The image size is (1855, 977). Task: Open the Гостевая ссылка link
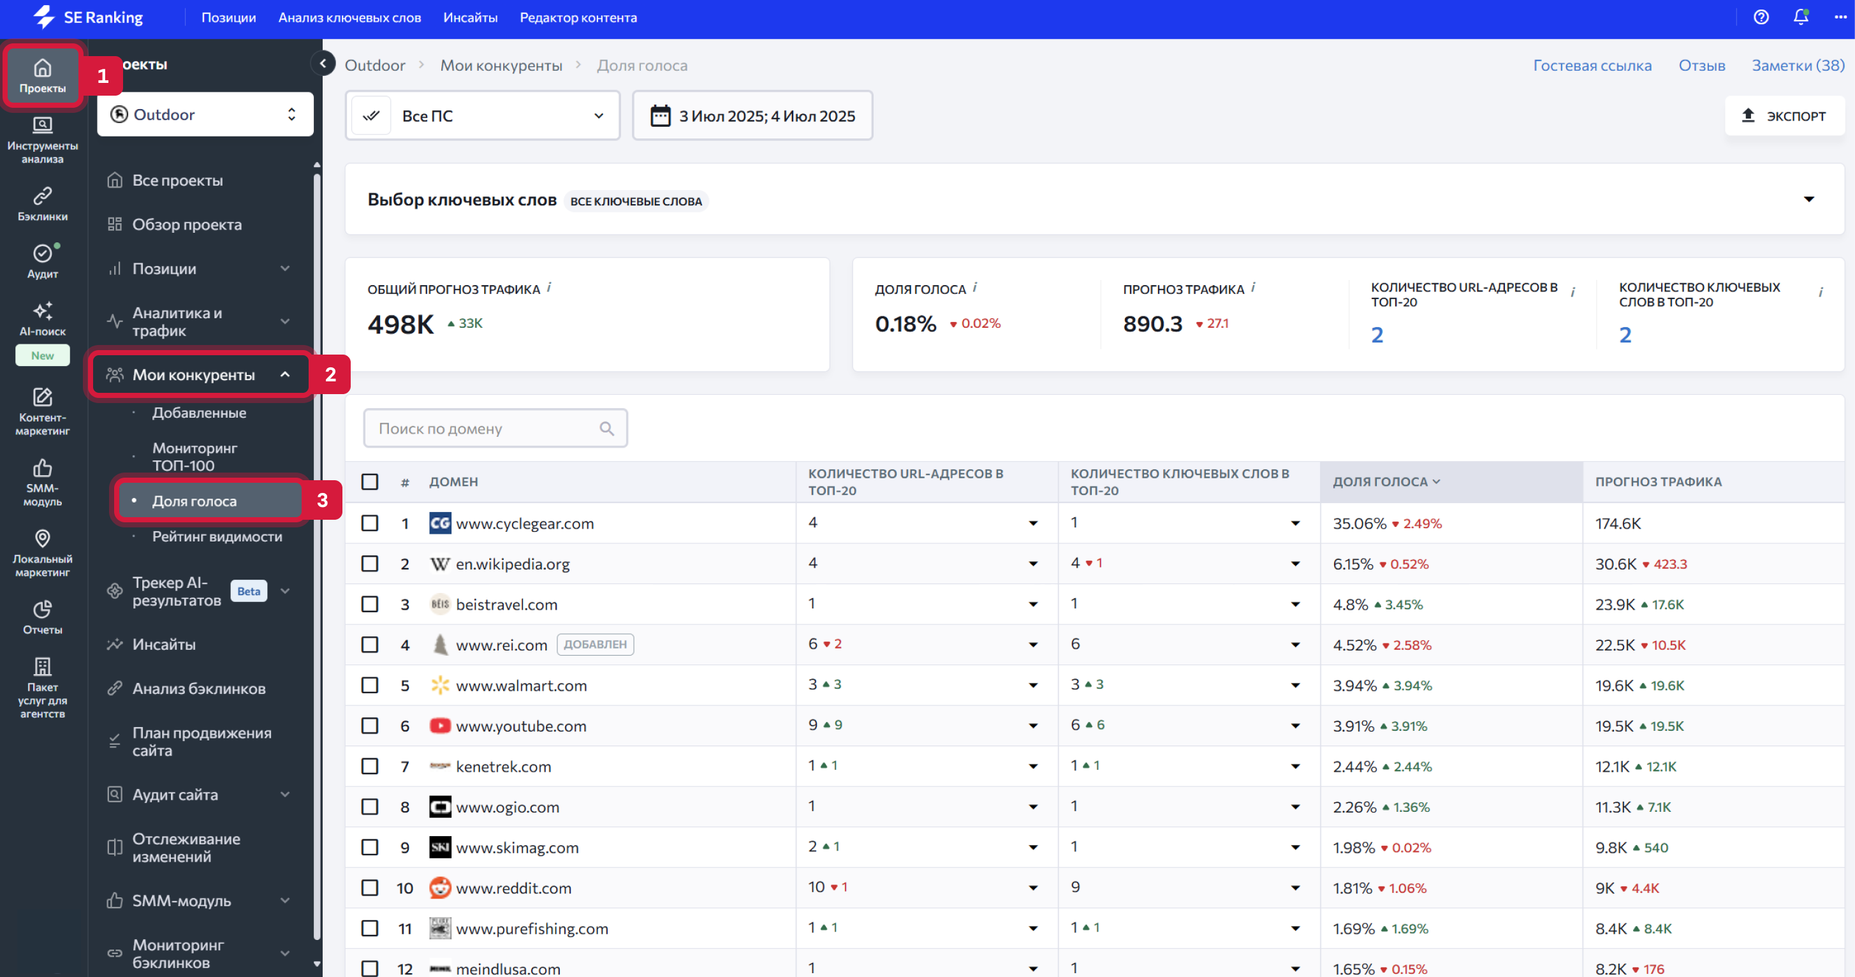click(1592, 65)
